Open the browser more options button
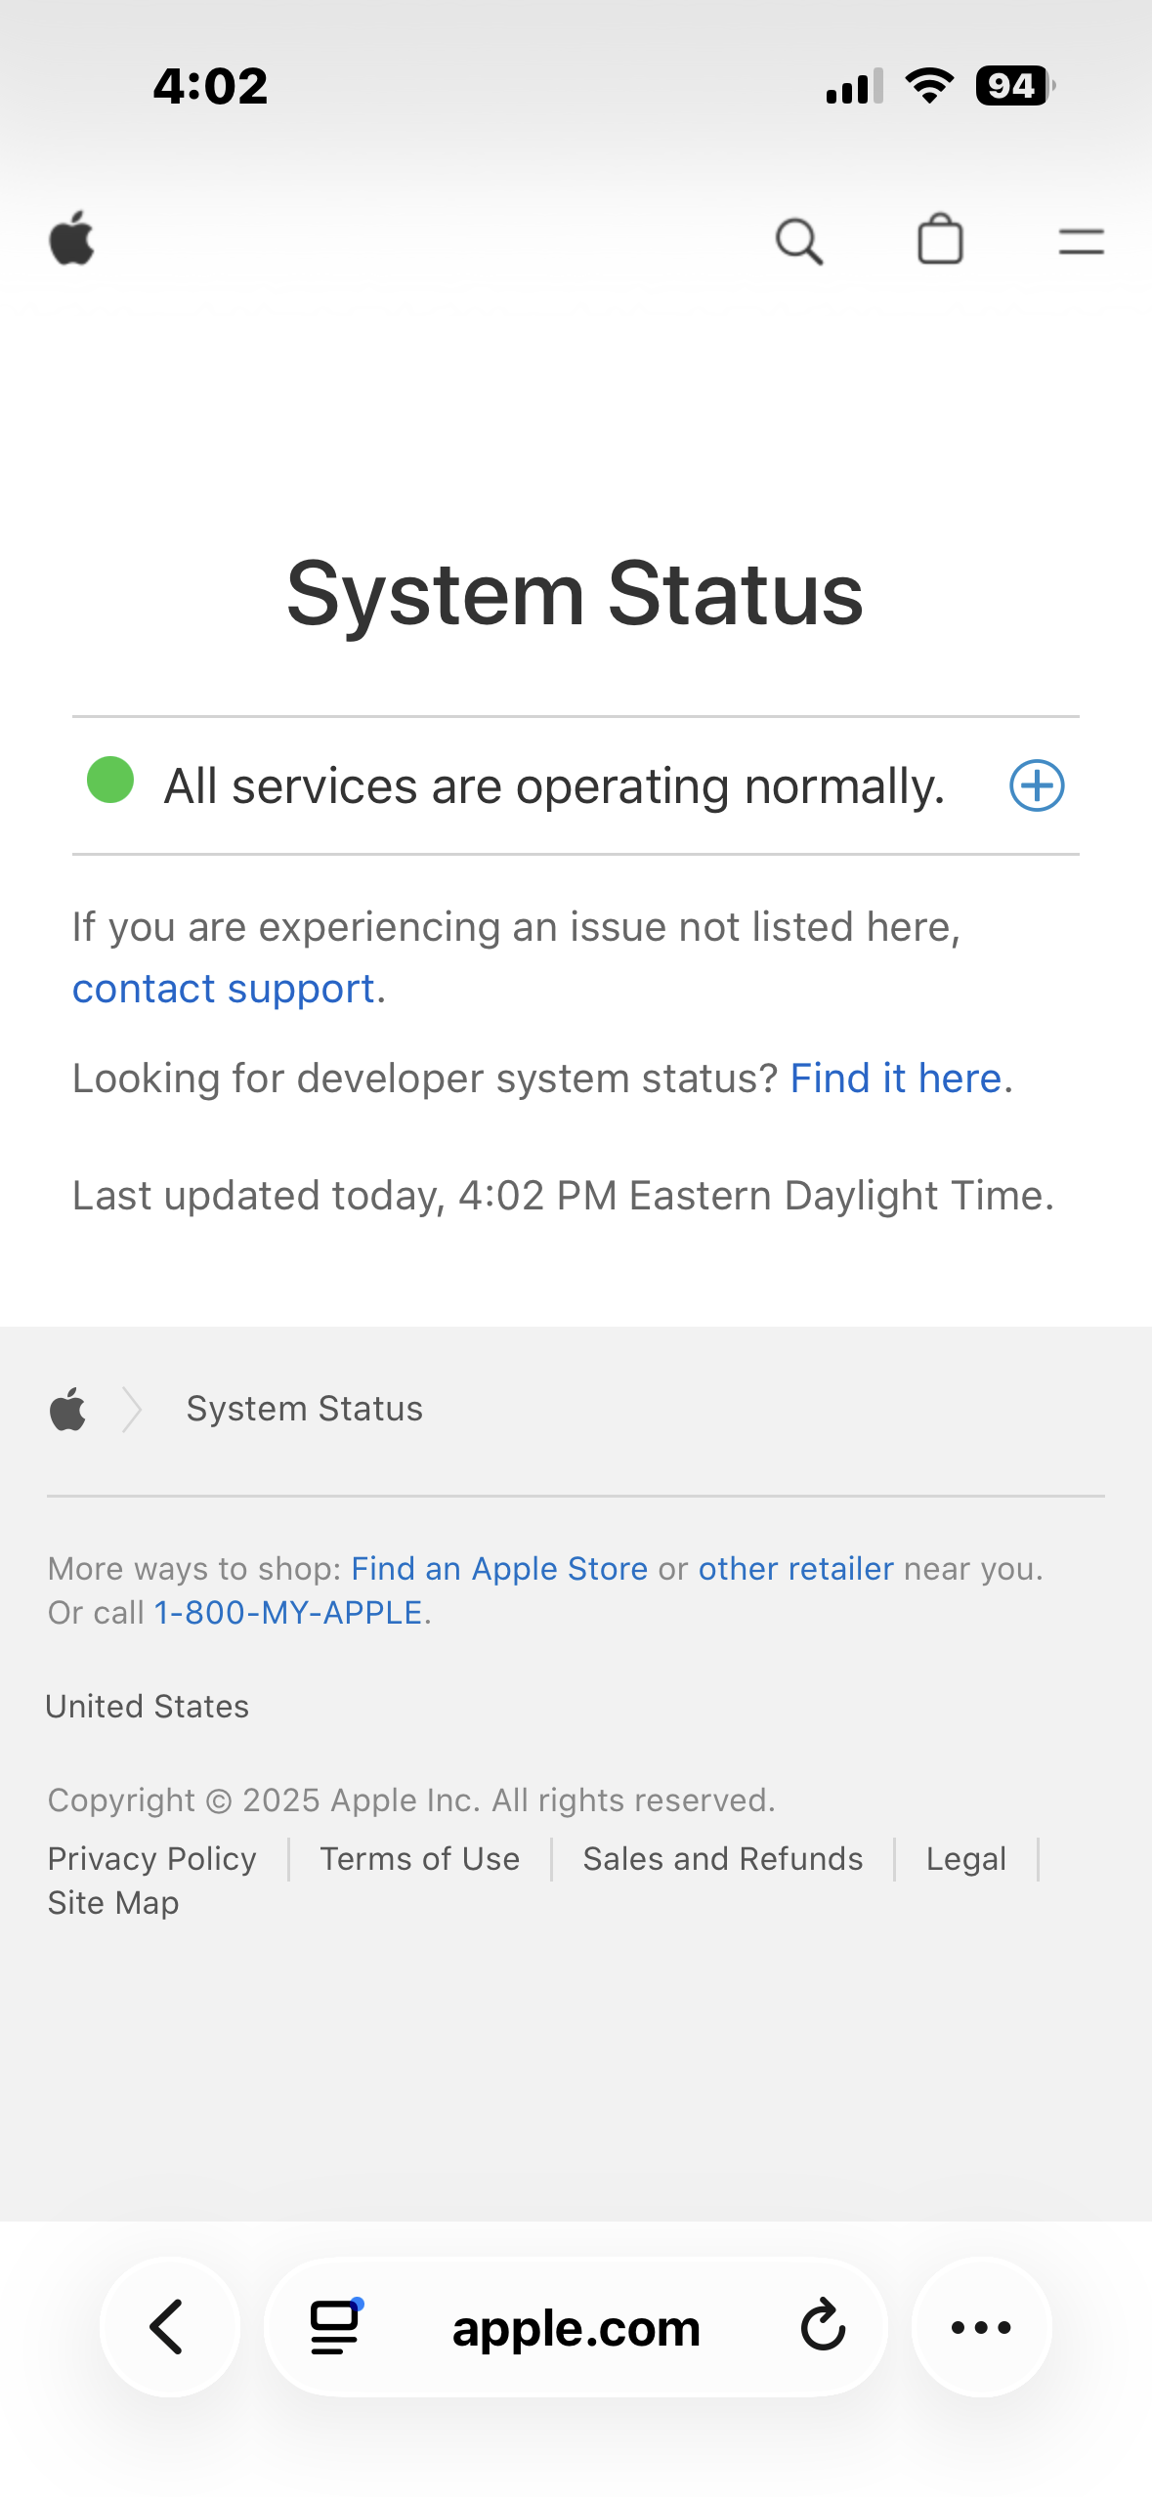Screen dimensions: 1152x2497 point(981,2327)
